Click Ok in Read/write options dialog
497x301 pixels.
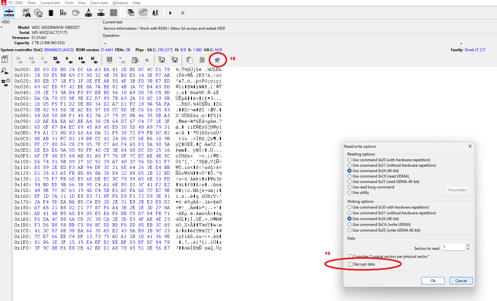[433, 281]
